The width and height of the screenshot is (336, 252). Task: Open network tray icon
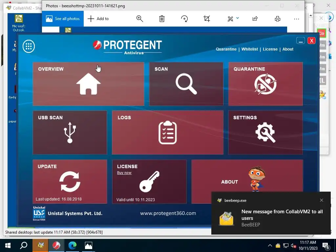coord(286,245)
